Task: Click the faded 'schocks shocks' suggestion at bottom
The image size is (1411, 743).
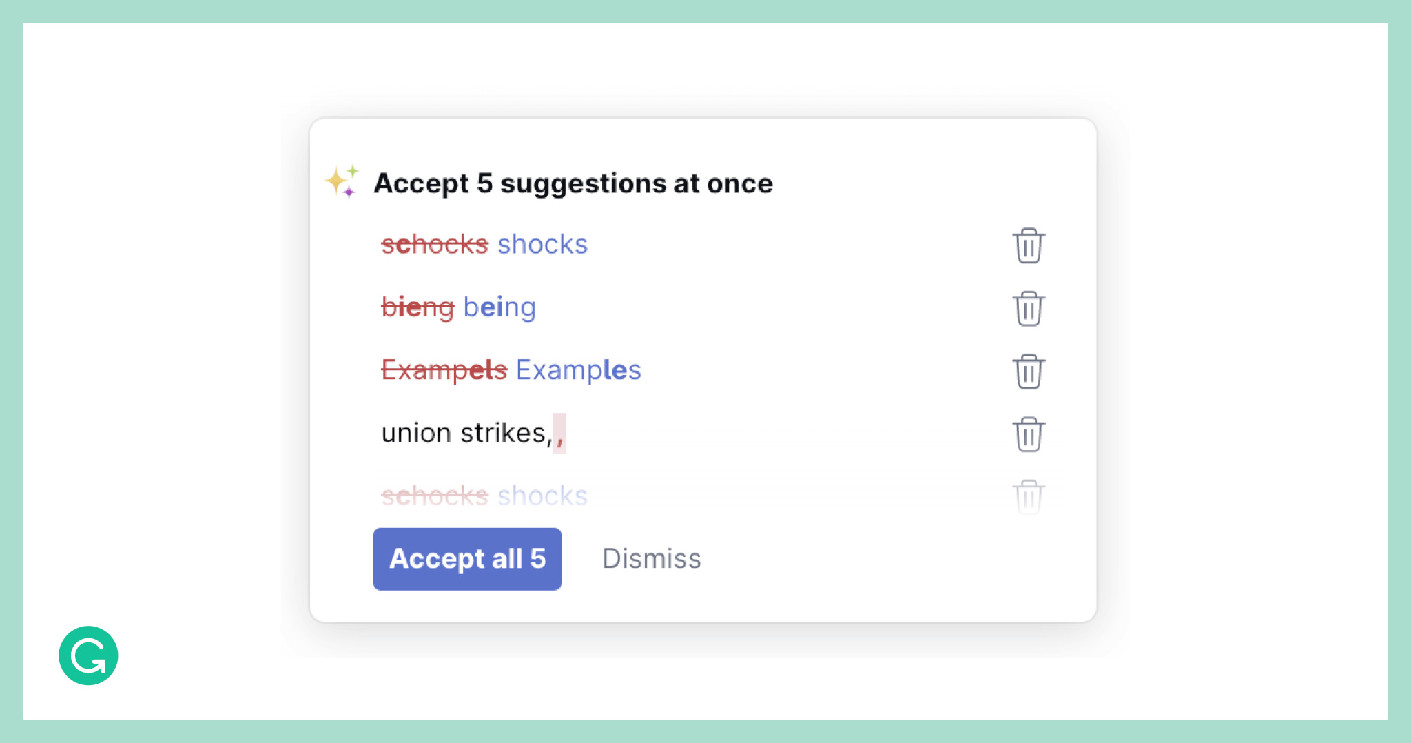Action: [484, 495]
